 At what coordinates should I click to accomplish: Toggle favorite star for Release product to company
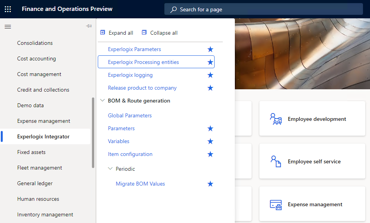coord(210,88)
